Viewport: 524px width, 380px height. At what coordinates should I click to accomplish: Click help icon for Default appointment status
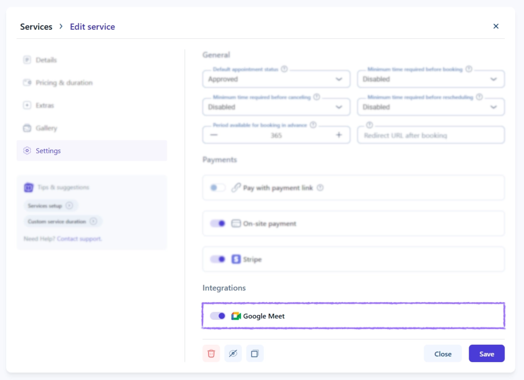coord(285,69)
